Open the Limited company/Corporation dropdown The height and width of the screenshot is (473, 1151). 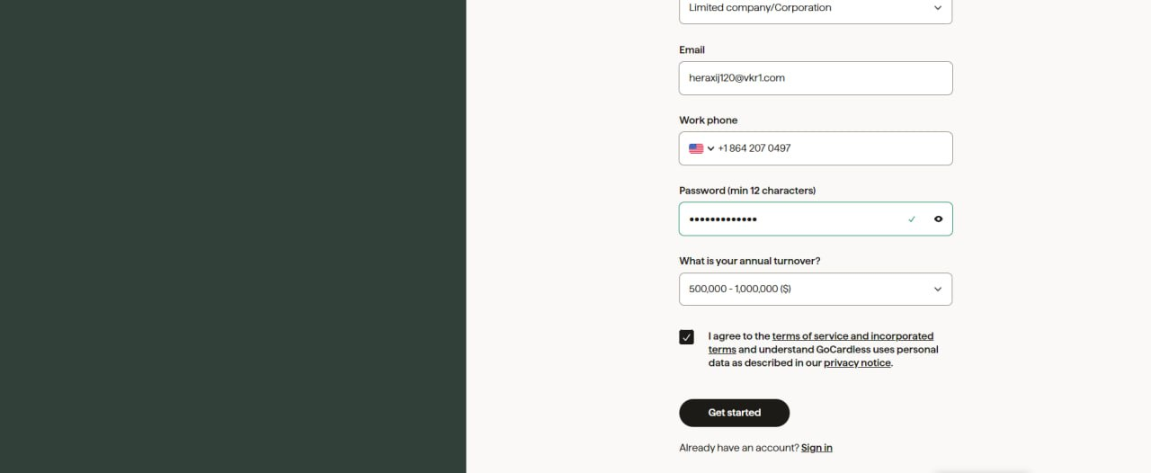tap(816, 9)
